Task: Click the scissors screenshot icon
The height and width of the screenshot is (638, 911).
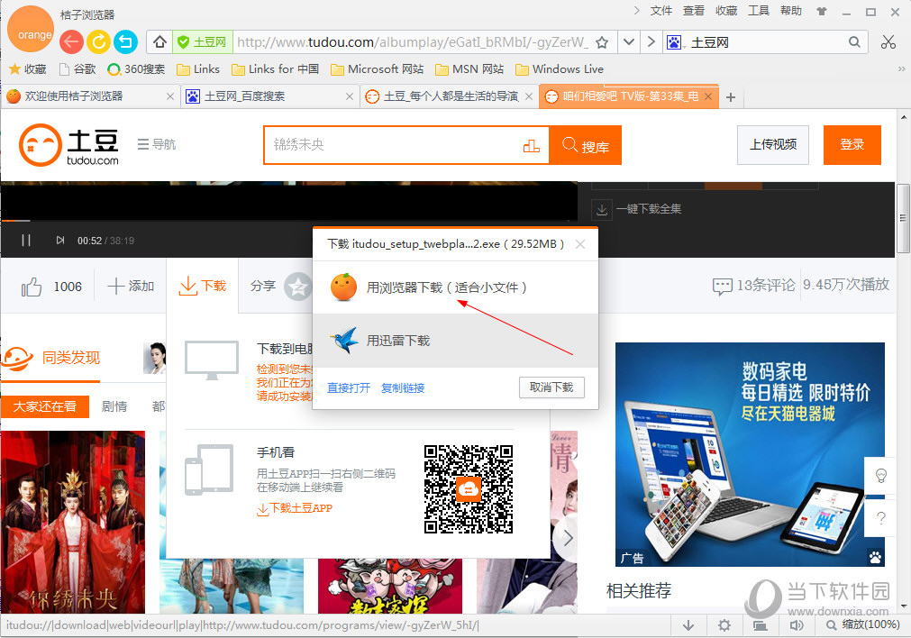Action: 888,41
